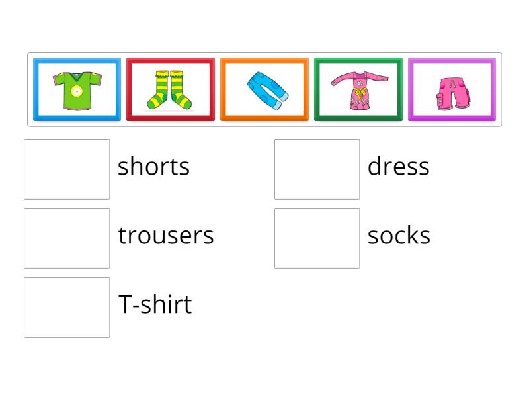Select the pink shorts picture card
The image size is (529, 397).
click(x=452, y=89)
